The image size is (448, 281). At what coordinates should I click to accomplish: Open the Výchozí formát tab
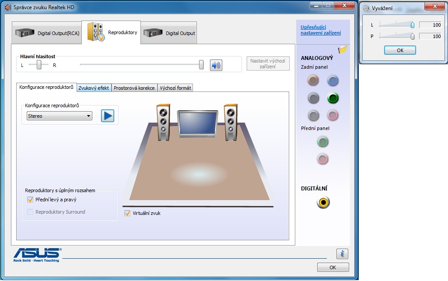click(175, 88)
